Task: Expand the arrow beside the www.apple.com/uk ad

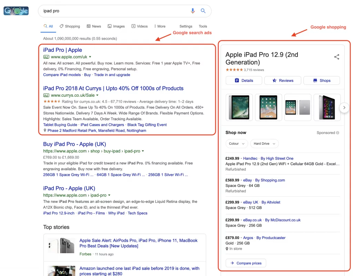Action: tap(90, 57)
